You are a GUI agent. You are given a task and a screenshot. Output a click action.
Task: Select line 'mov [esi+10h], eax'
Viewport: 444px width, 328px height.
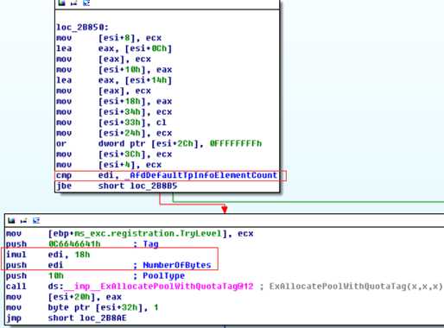point(114,70)
